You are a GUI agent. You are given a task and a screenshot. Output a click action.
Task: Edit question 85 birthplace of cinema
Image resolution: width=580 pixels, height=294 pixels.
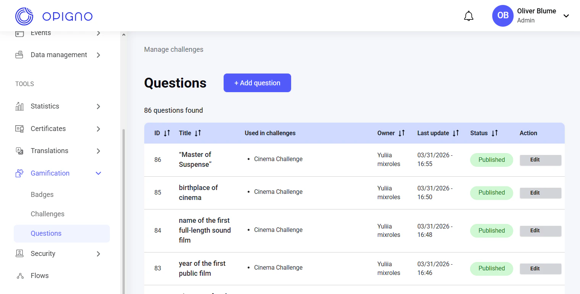pyautogui.click(x=540, y=193)
